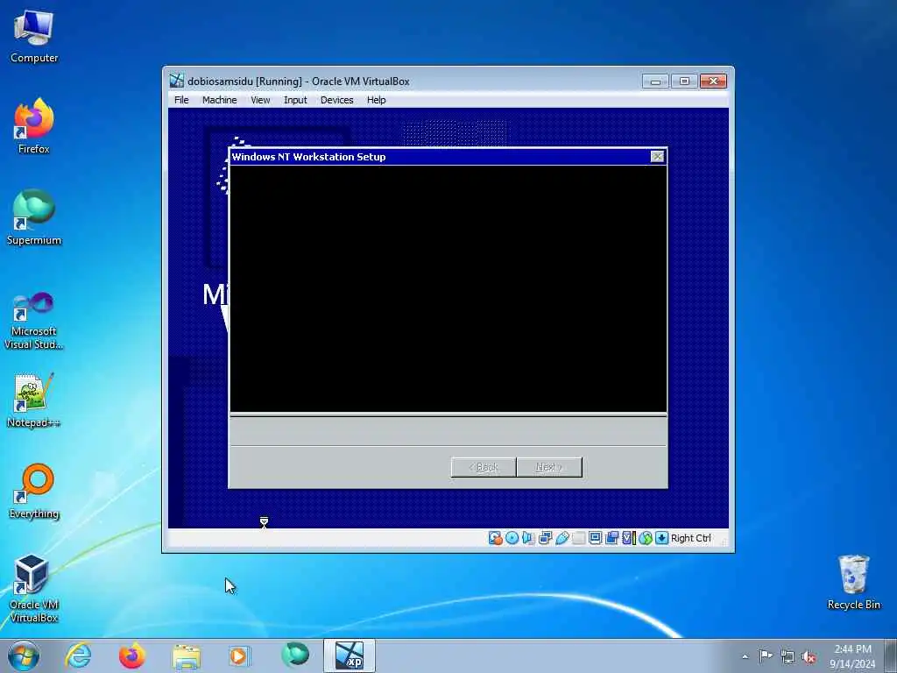Screen dimensions: 897x673
Task: Open Windows Explorer from the taskbar
Action: (187, 655)
